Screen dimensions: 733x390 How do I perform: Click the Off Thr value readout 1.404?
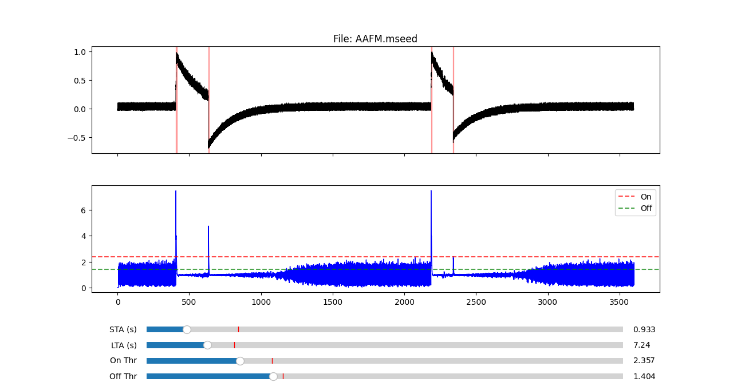(644, 376)
